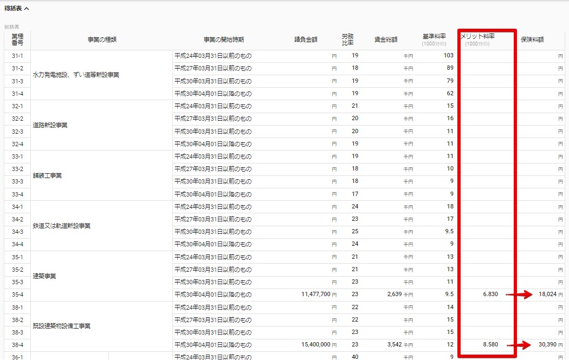Click the 賃金総額 field in row 35-4
Viewport: 569px width, 360px height.
(x=394, y=294)
